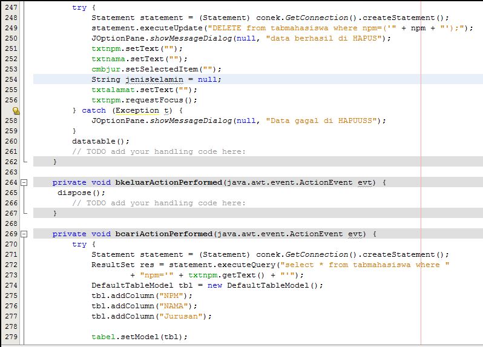
Task: Click 'new DefaultTableModel()' on line 274
Action: pyautogui.click(x=263, y=285)
